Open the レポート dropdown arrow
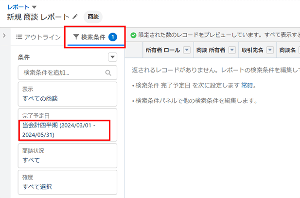This screenshot has height=198, width=300. click(34, 7)
